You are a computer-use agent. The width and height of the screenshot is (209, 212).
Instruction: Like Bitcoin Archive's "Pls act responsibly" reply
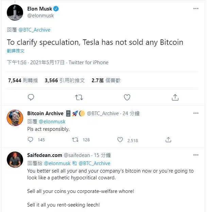point(120,140)
